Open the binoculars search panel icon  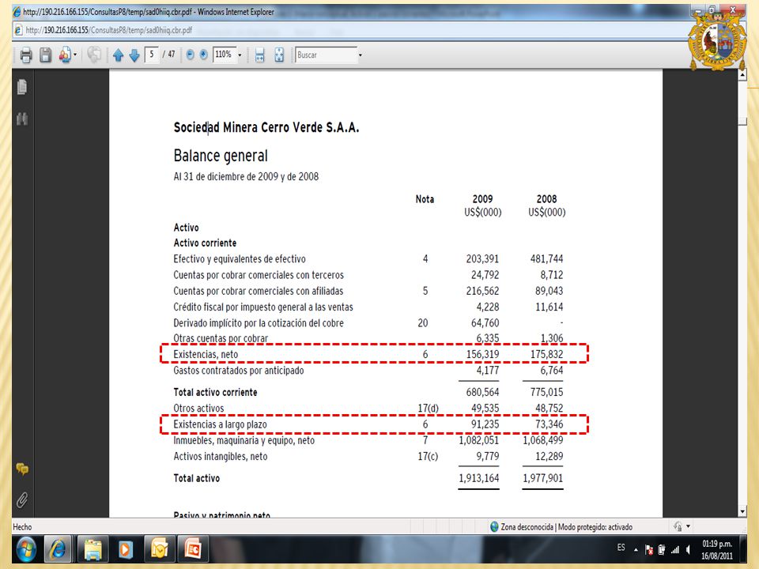pyautogui.click(x=22, y=119)
